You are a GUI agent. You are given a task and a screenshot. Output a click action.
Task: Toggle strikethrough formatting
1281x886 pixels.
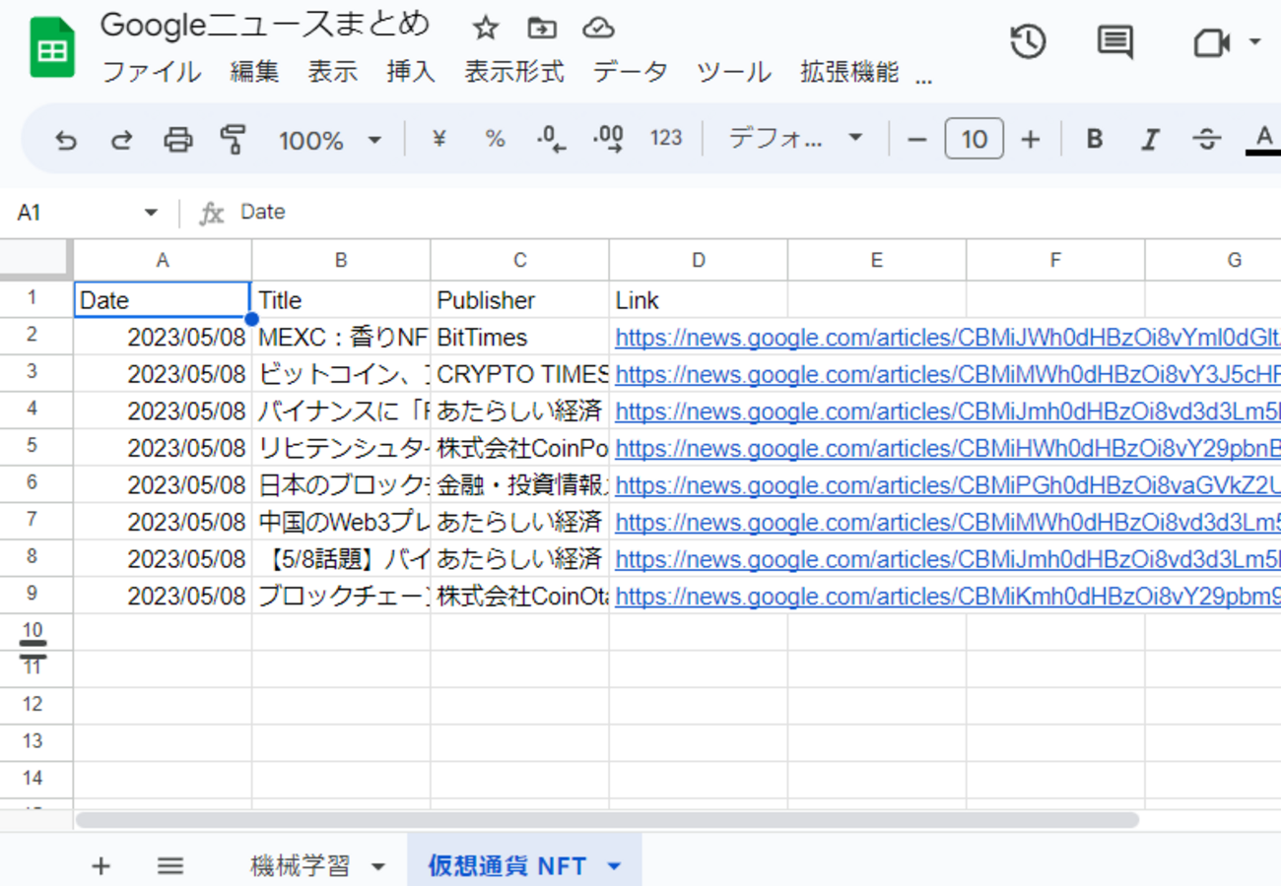[1206, 140]
